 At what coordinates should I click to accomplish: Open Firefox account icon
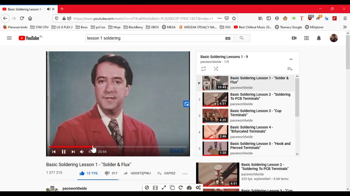[277, 19]
